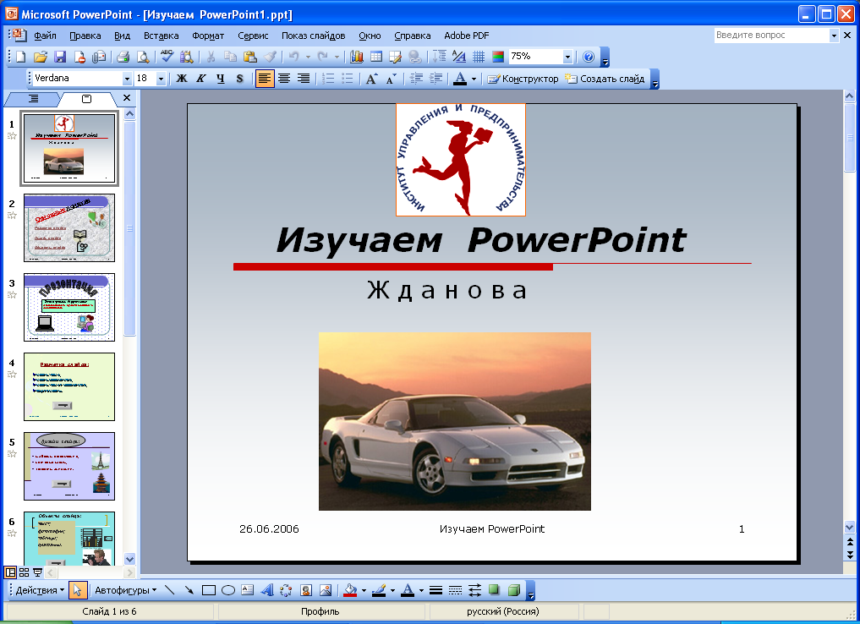Open an existing file with folder icon
The height and width of the screenshot is (624, 860).
(x=41, y=57)
